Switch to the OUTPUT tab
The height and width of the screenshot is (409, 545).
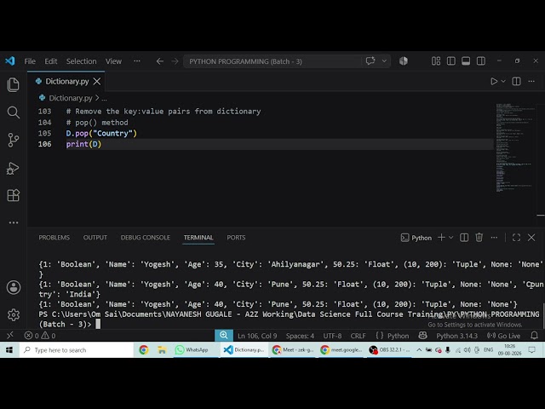pos(95,238)
